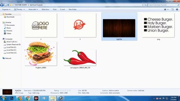180x101 pixels.
Task: Open Local Disk (F:)
Action: click(11, 50)
